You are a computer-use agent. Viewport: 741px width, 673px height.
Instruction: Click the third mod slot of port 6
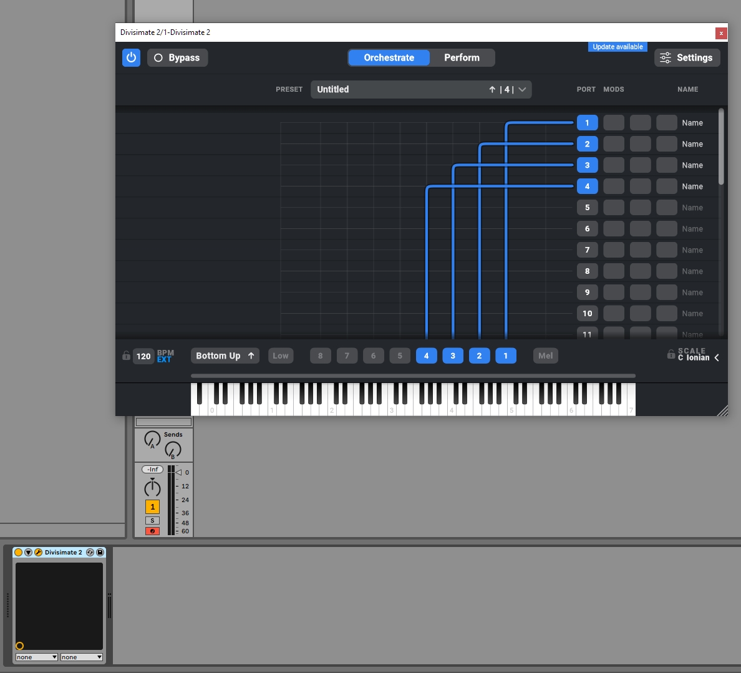666,229
